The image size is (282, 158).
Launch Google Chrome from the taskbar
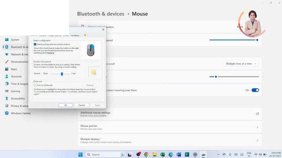coord(146,154)
